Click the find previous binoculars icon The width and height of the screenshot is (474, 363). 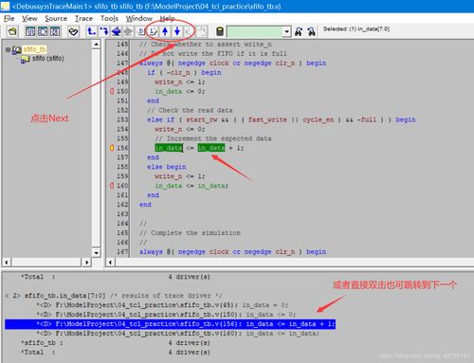point(298,31)
